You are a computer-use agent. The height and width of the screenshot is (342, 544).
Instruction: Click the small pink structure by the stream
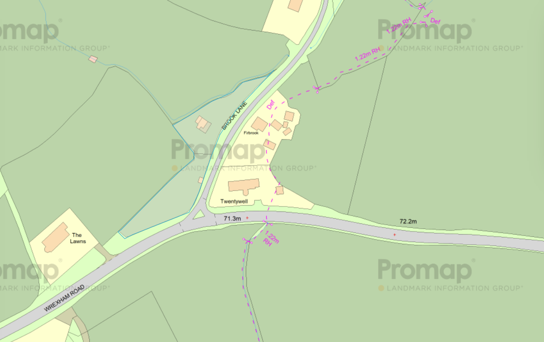pyautogui.click(x=93, y=59)
